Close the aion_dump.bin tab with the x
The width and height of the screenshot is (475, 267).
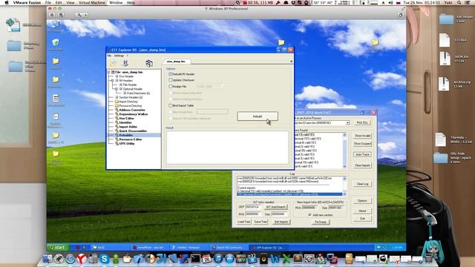(x=292, y=62)
